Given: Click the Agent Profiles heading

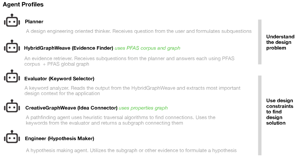Looking at the screenshot, I should tap(23, 4).
